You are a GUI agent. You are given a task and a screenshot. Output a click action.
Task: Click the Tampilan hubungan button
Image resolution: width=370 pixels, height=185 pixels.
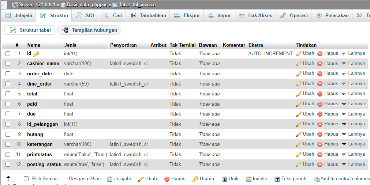[89, 30]
